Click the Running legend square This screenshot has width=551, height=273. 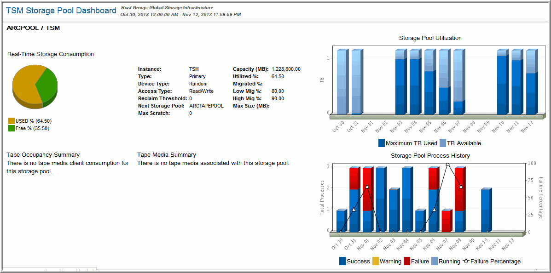click(x=435, y=261)
